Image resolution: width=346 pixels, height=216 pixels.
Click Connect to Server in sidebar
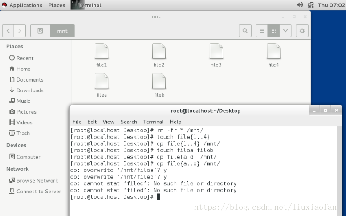tap(35, 192)
